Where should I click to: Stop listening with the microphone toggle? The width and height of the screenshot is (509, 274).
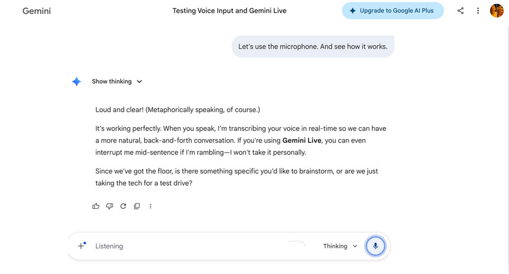coord(375,246)
